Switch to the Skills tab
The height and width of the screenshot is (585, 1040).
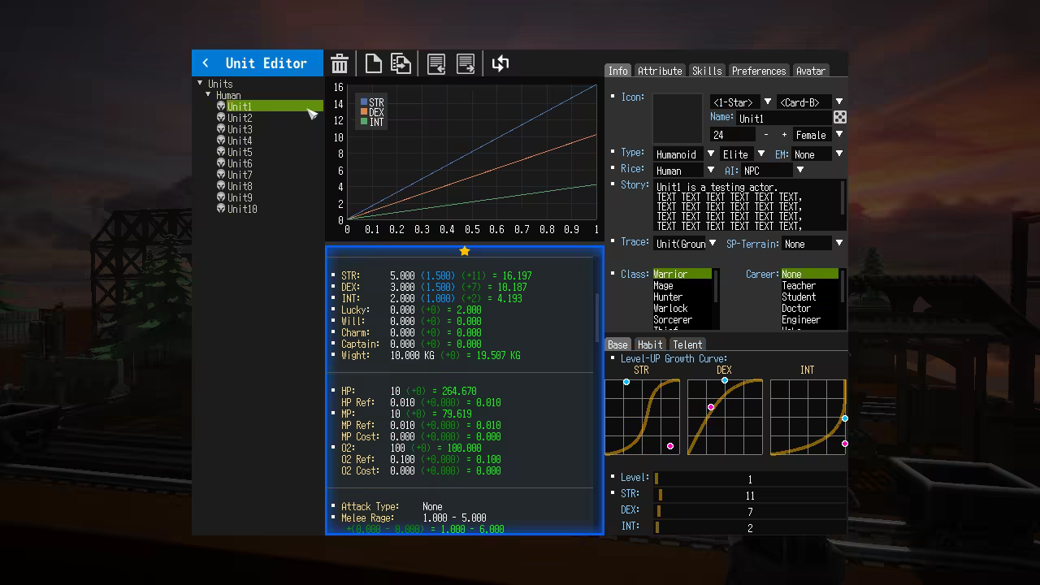point(706,71)
